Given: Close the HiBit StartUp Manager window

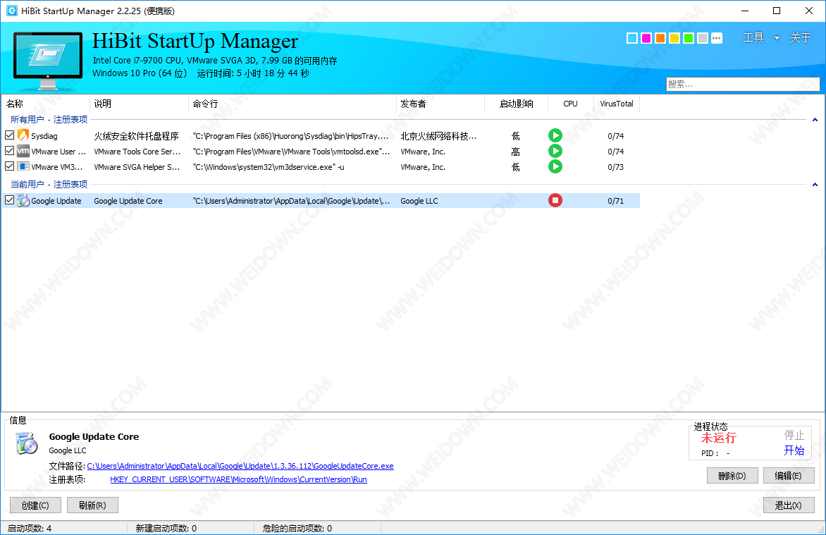Looking at the screenshot, I should click(x=809, y=11).
